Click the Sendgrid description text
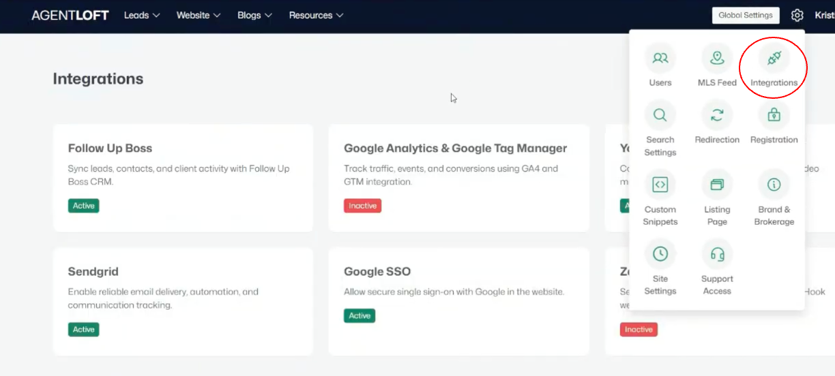 tap(163, 298)
